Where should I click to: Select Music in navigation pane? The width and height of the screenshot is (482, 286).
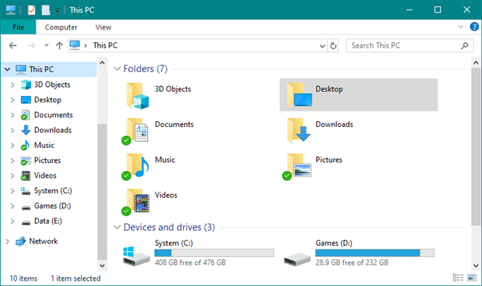[44, 145]
